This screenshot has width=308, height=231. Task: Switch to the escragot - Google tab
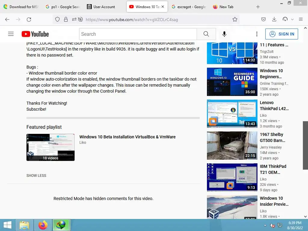(189, 7)
